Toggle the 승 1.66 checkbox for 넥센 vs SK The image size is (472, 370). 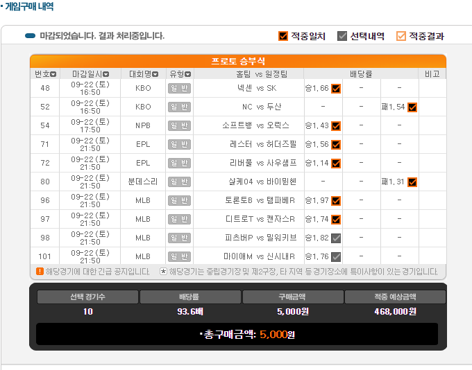coord(336,88)
